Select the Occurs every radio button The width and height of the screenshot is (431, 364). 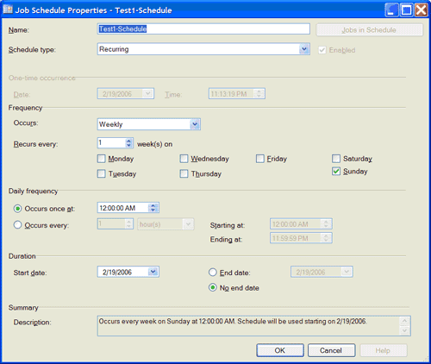(x=17, y=225)
